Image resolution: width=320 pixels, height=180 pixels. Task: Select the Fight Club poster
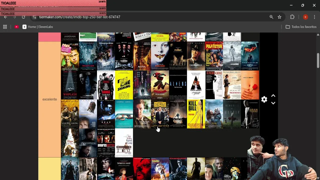point(70,56)
